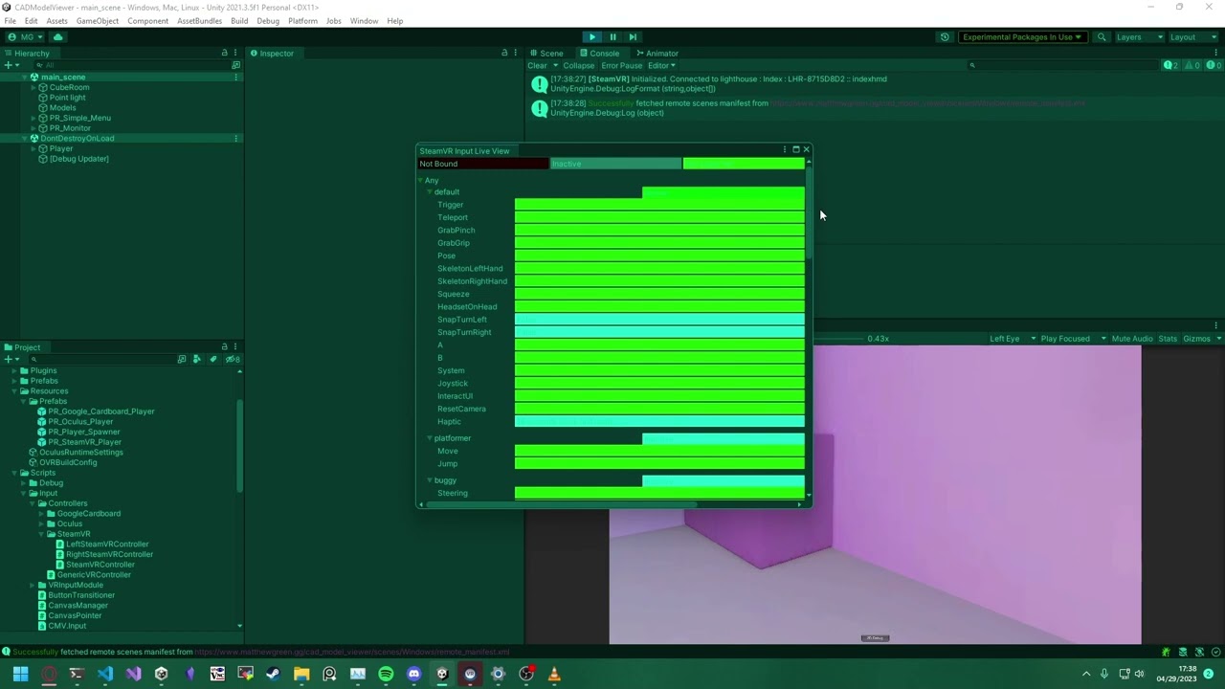Toggle warning count filter in Console
Image resolution: width=1225 pixels, height=689 pixels.
point(1192,66)
